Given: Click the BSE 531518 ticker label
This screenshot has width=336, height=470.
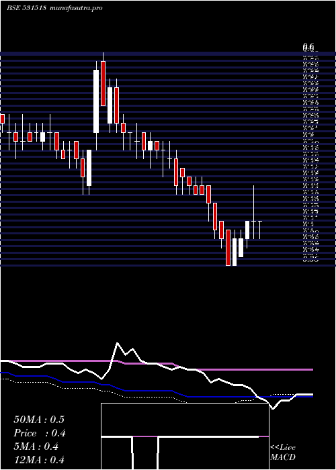Looking at the screenshot, I should click(x=26, y=8).
